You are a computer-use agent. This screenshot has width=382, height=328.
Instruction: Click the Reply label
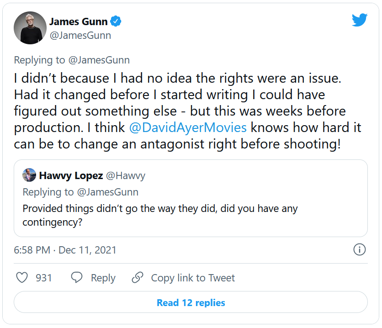(103, 278)
